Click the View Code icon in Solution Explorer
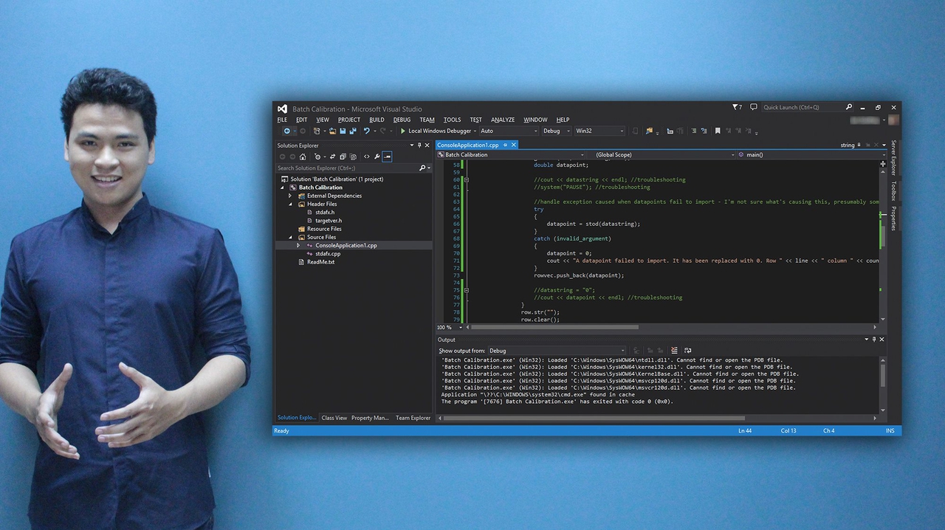The height and width of the screenshot is (530, 945). pos(366,156)
